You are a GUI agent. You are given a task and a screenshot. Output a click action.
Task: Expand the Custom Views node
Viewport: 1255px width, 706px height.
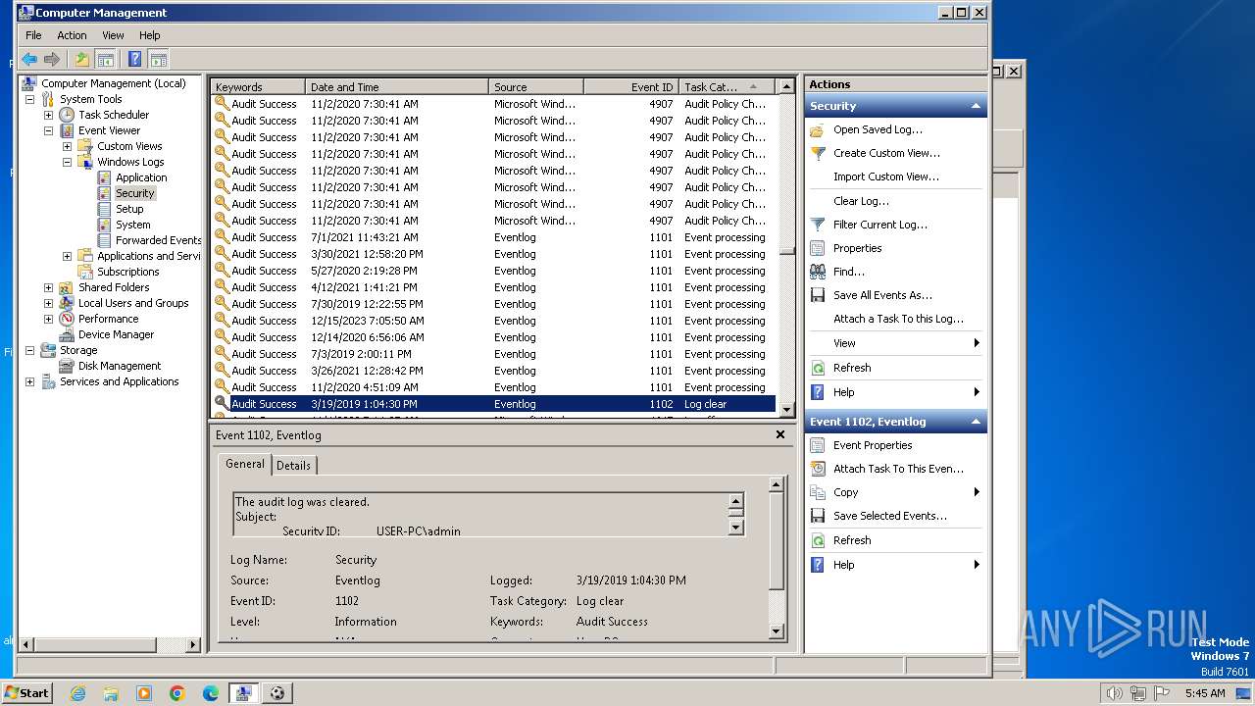pyautogui.click(x=67, y=146)
